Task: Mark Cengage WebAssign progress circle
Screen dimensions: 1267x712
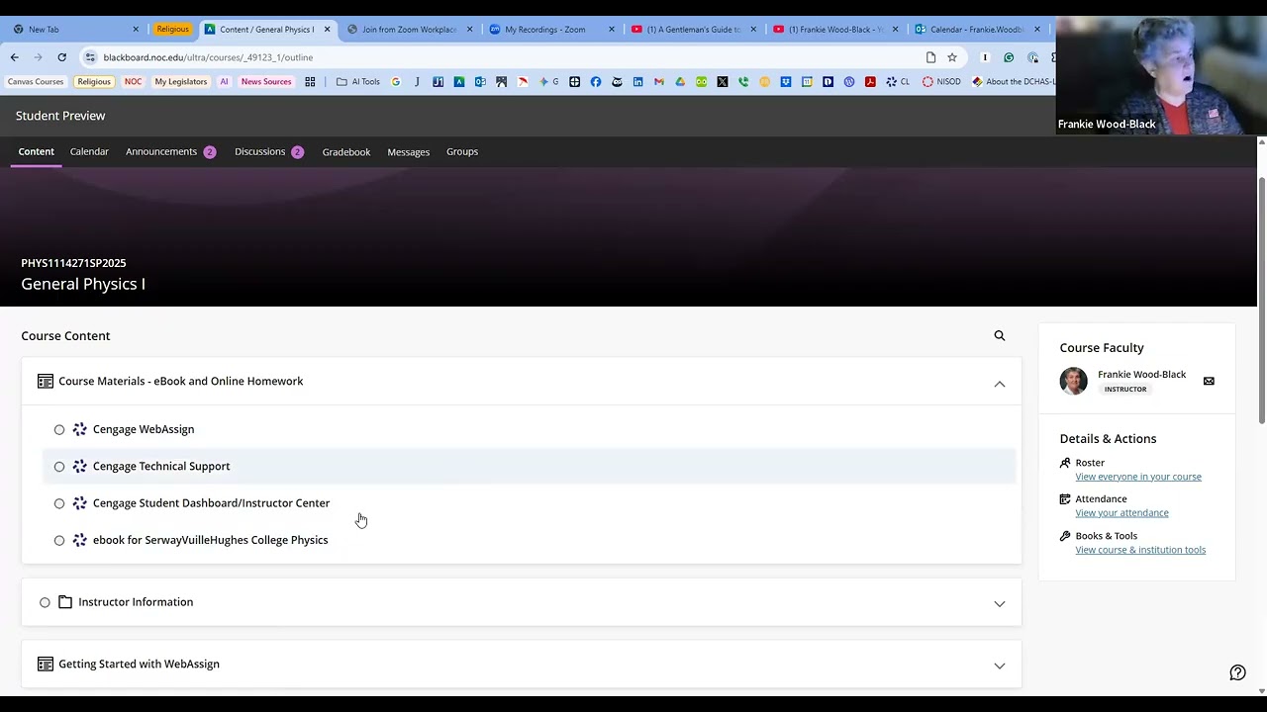Action: [59, 430]
